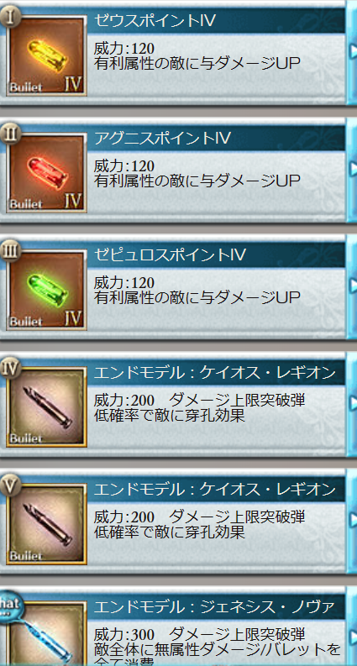Screen dimensions: 357x666
Task: Open arrow beside slot IV ケイオス・レギオン
Action: coord(352,402)
